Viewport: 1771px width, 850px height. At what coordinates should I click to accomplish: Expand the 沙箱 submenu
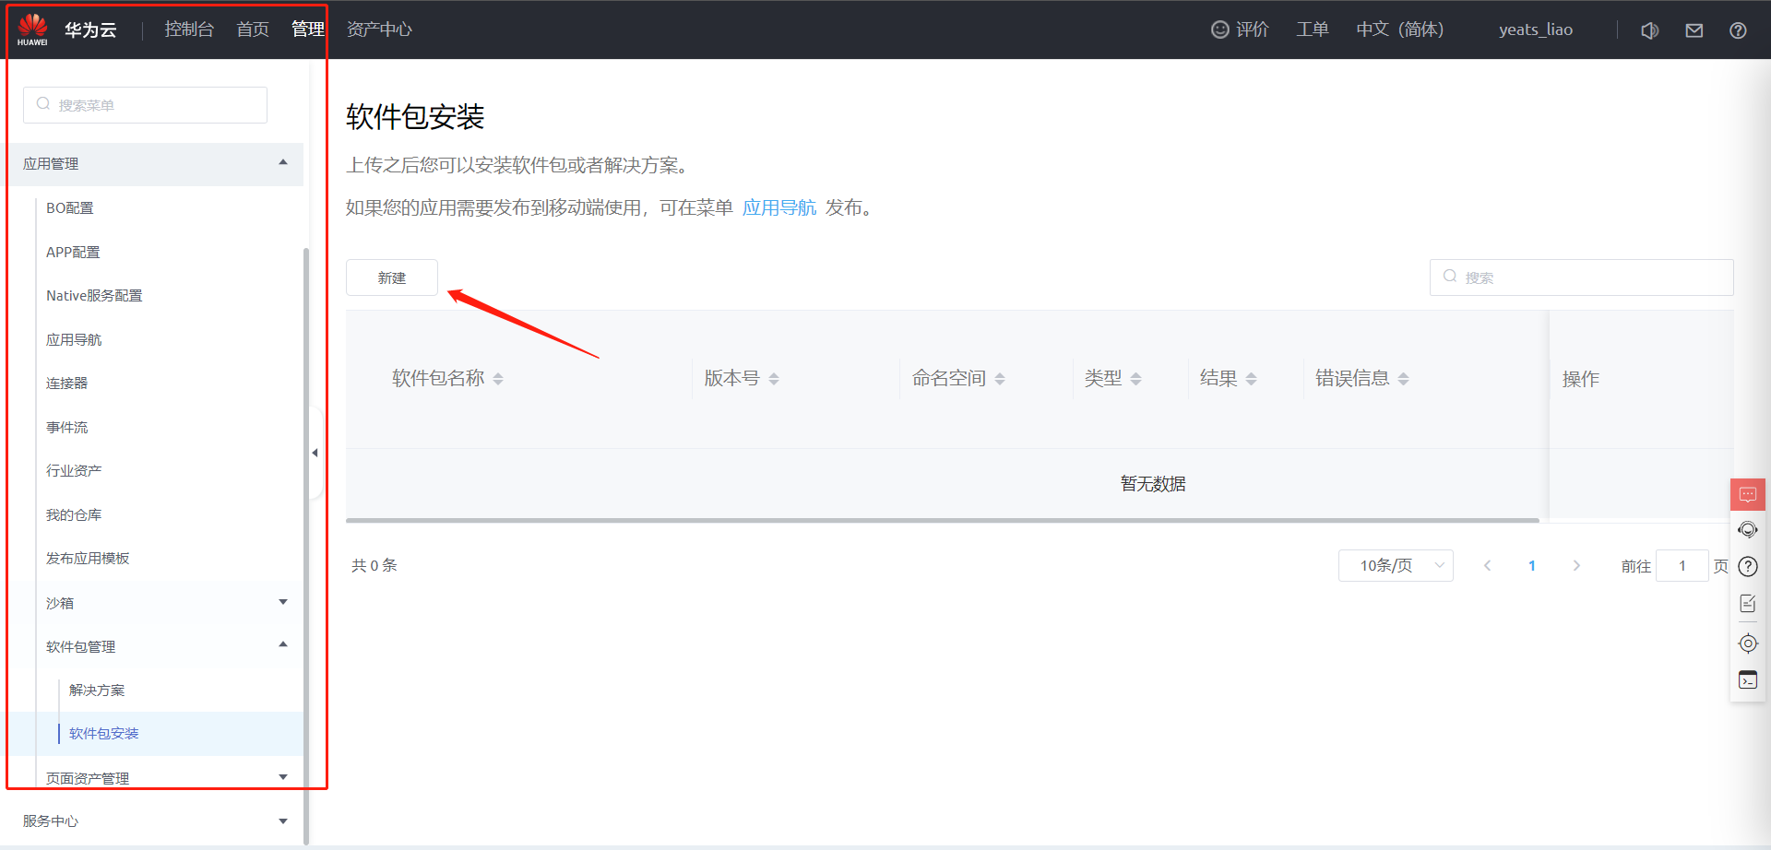click(283, 602)
